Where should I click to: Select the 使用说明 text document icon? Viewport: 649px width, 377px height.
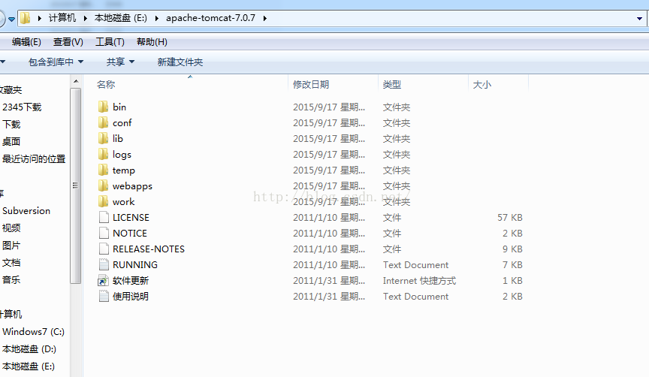click(x=104, y=296)
